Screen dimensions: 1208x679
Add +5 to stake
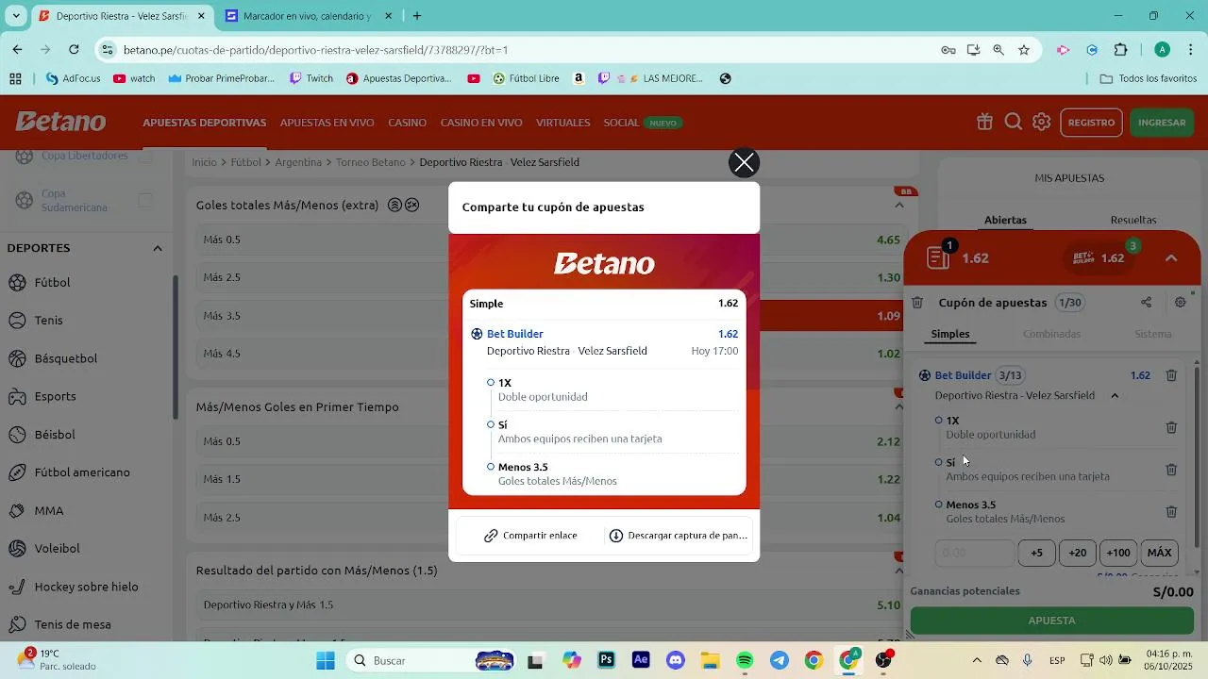pyautogui.click(x=1036, y=553)
